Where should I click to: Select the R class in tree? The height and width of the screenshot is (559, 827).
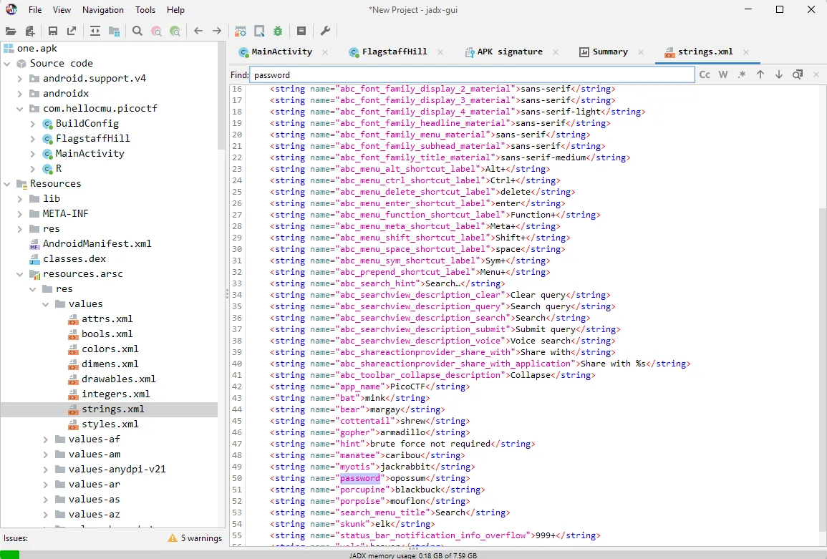point(58,168)
